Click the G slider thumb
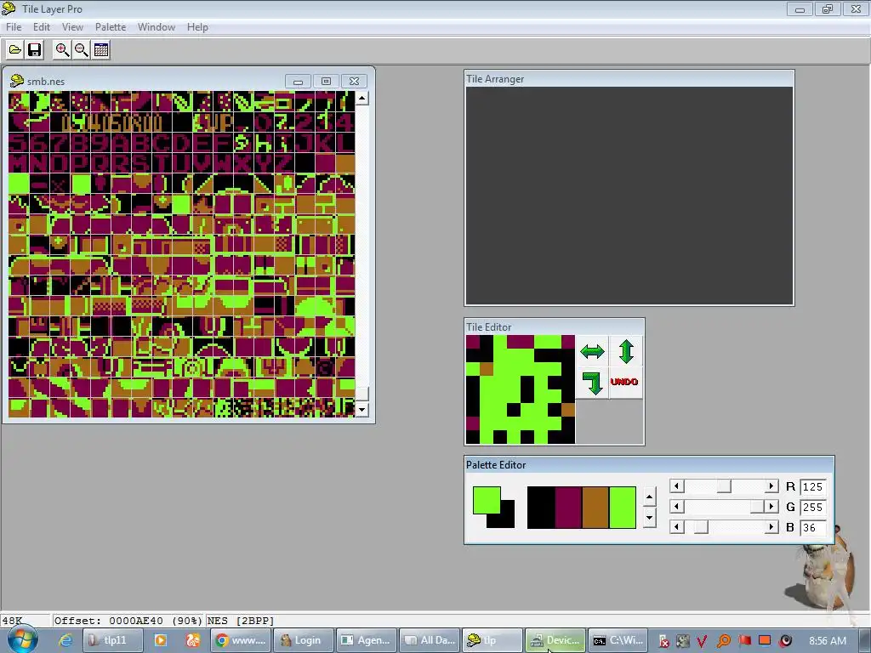This screenshot has height=653, width=871. 757,507
